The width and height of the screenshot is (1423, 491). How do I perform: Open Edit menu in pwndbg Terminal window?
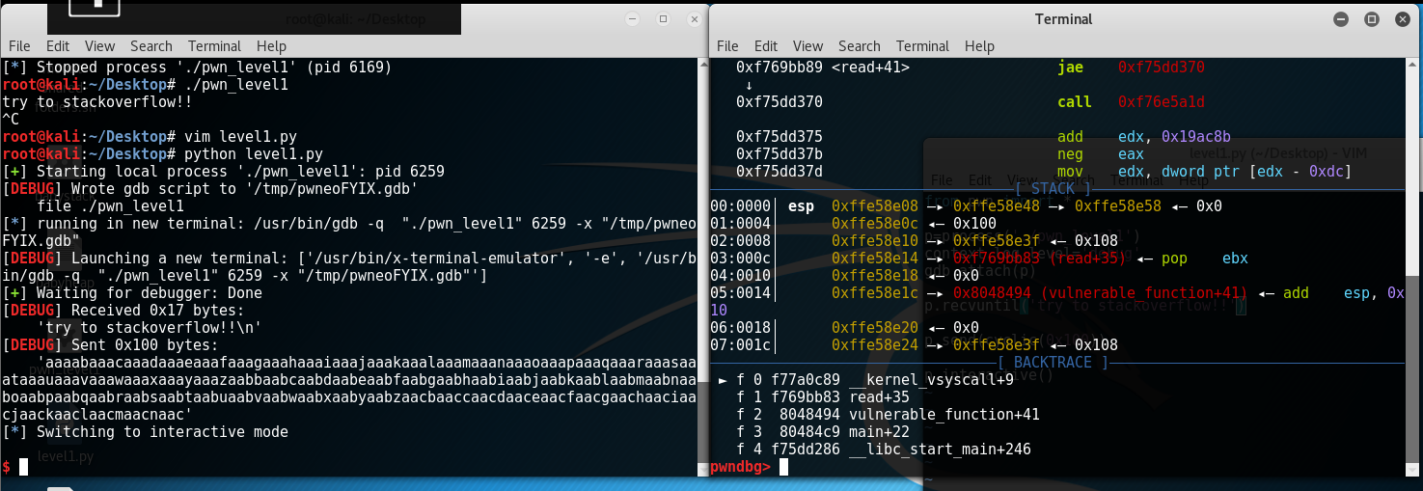(766, 45)
